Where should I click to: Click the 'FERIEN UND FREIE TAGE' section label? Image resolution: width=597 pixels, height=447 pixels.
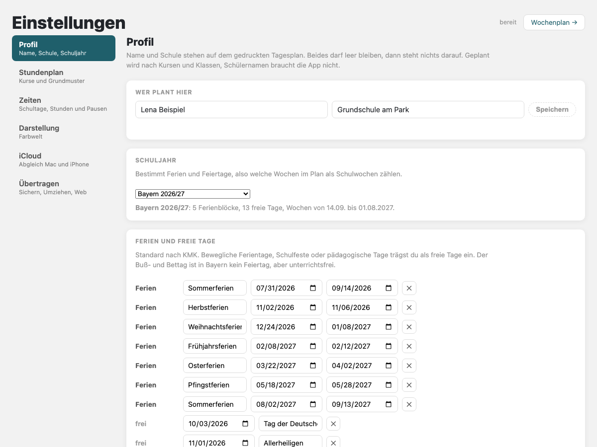click(x=175, y=241)
